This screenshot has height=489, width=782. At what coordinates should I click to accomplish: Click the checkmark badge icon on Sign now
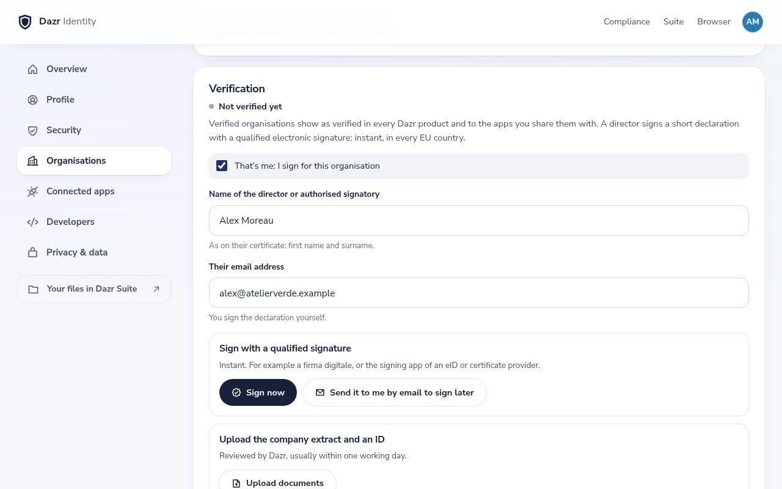tap(236, 392)
